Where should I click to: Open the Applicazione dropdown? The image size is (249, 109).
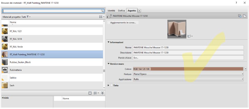tap(188, 79)
